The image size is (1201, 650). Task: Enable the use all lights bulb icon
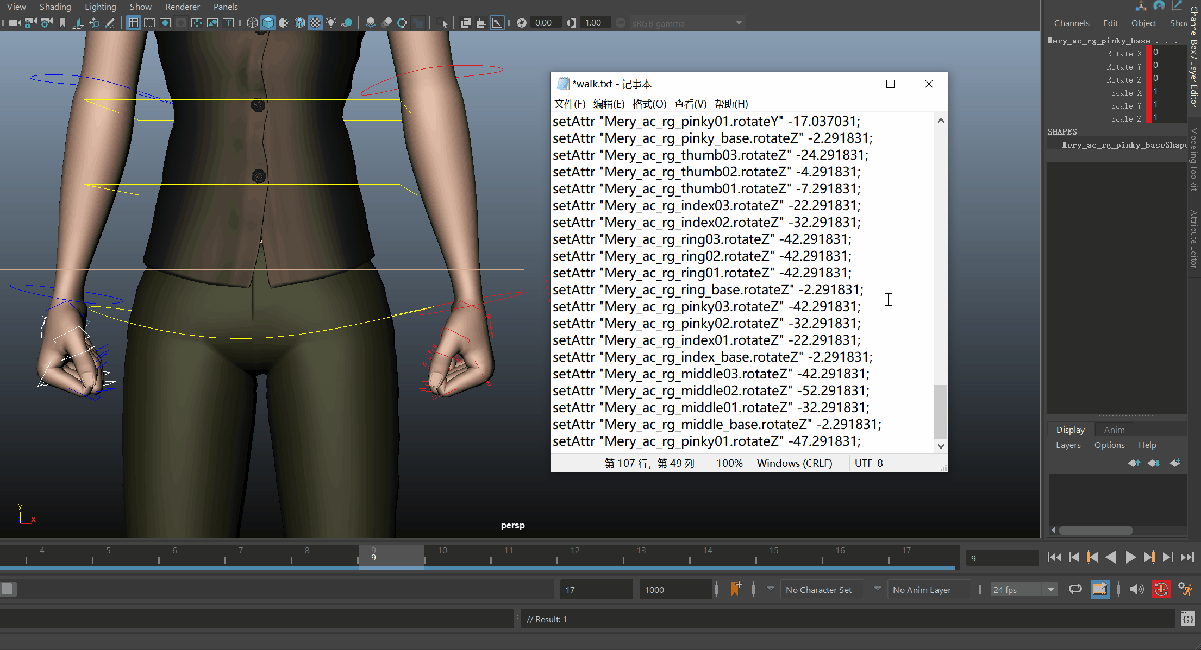(x=331, y=23)
